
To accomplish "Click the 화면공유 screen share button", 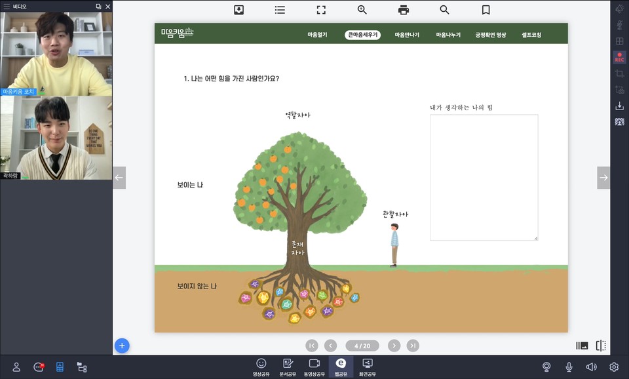I will [x=367, y=367].
